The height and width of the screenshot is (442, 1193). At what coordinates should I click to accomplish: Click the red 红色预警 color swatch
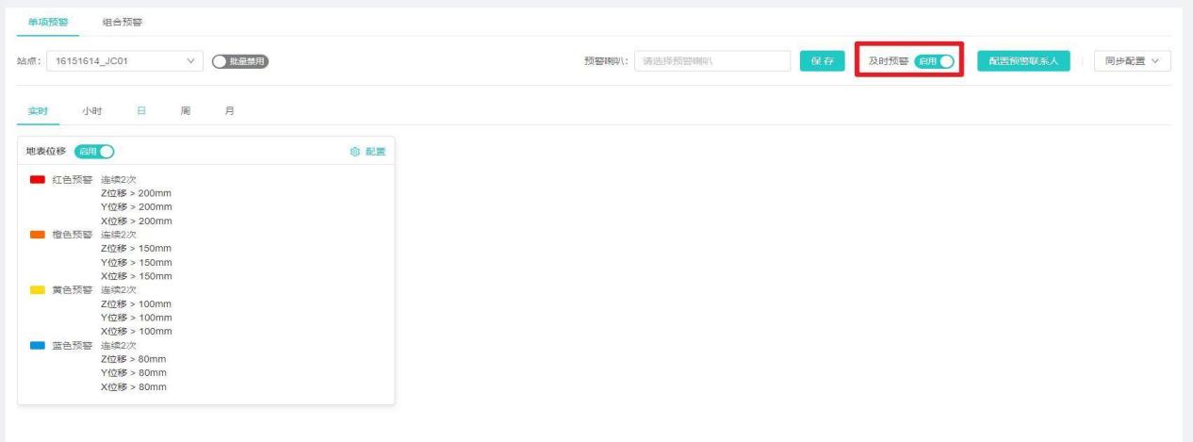tap(38, 179)
